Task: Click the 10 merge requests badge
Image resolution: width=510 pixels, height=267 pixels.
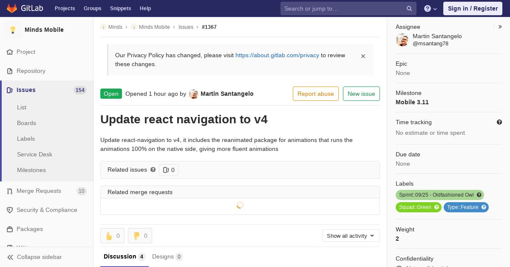Action: click(x=82, y=191)
